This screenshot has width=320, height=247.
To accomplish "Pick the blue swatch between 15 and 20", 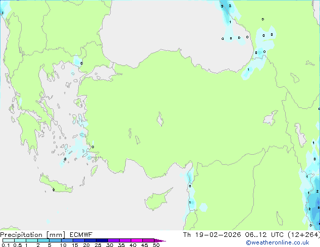I will coord(79,240).
